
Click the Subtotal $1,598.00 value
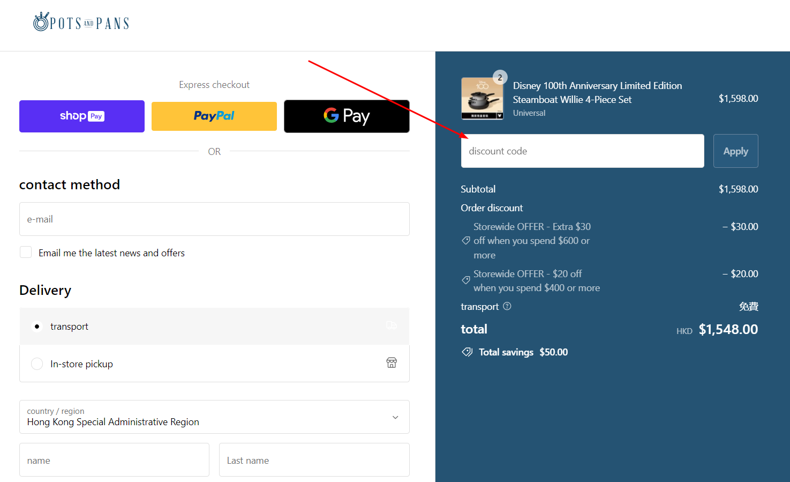tap(739, 189)
